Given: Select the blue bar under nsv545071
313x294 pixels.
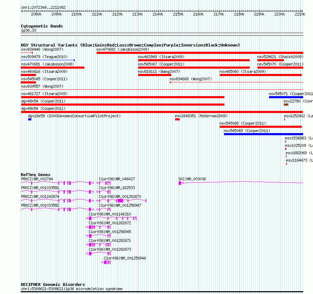Looking at the screenshot, I should coord(286,97).
